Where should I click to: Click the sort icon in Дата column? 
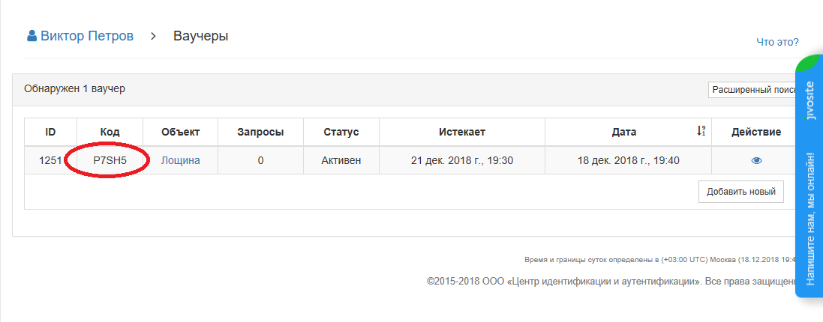pyautogui.click(x=701, y=131)
